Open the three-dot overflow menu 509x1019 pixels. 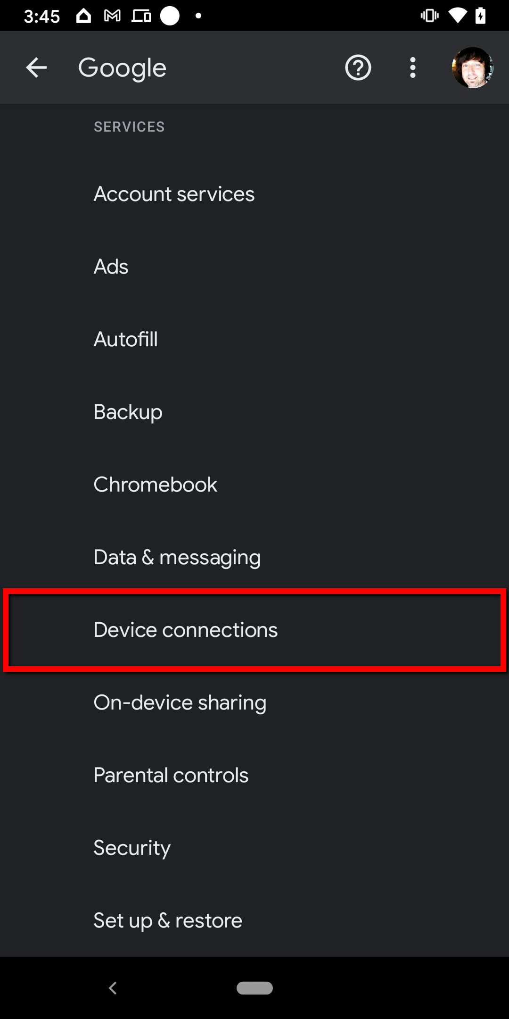pyautogui.click(x=413, y=68)
